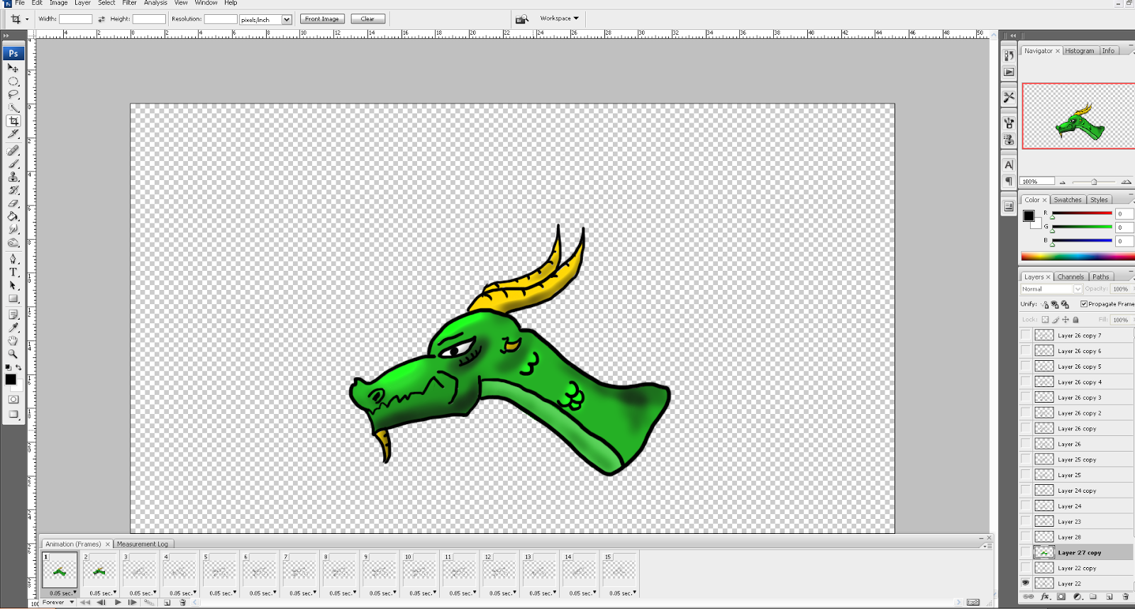Duplicate selected animation frame

[x=167, y=603]
